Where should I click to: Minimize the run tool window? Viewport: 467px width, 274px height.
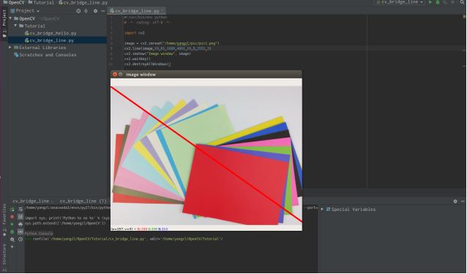(x=463, y=201)
